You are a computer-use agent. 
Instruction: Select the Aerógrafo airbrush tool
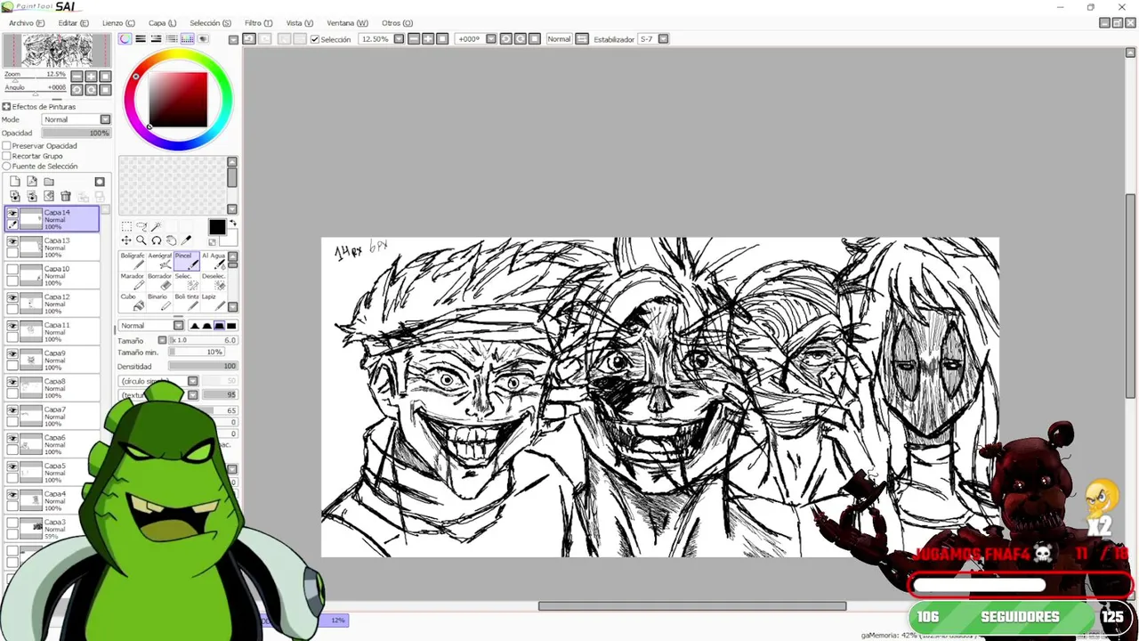(159, 260)
